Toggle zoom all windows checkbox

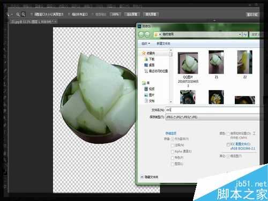pos(69,14)
